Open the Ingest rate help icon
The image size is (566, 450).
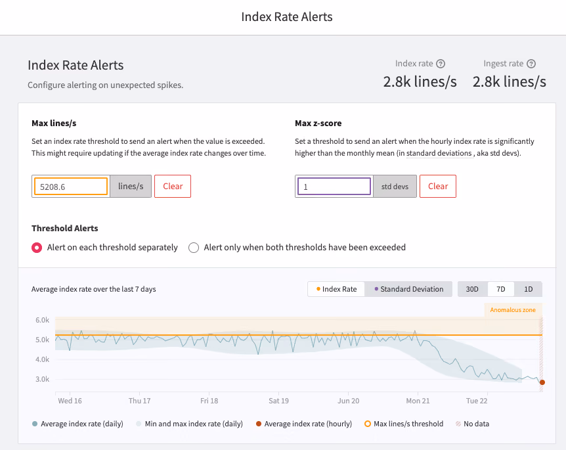531,64
